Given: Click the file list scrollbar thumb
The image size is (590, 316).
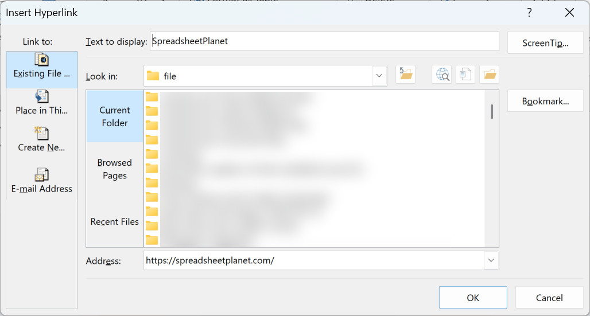Looking at the screenshot, I should point(492,112).
